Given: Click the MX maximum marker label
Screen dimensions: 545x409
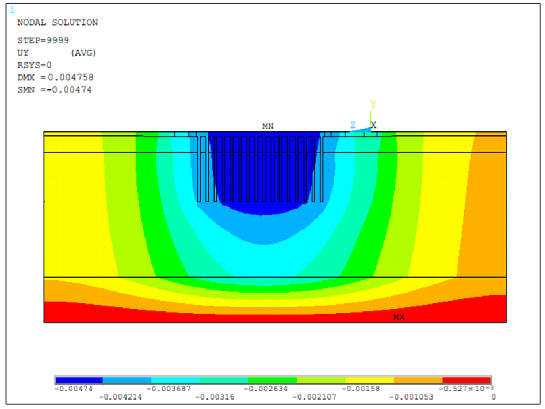Looking at the screenshot, I should [399, 317].
